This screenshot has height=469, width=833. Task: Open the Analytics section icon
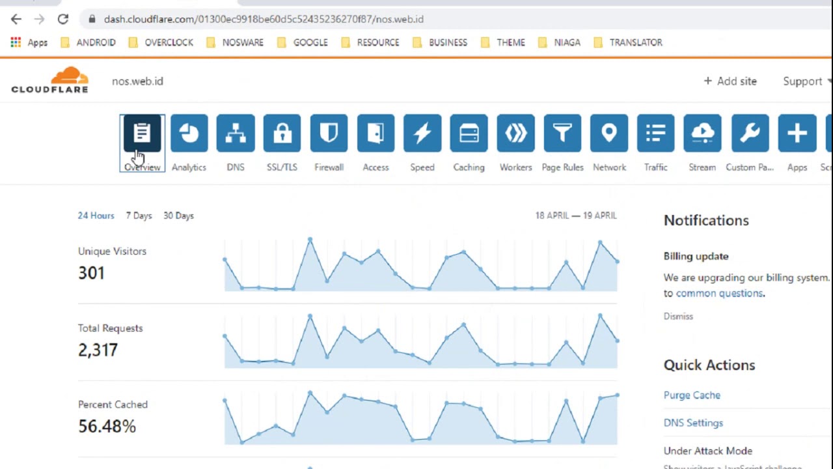click(x=189, y=134)
